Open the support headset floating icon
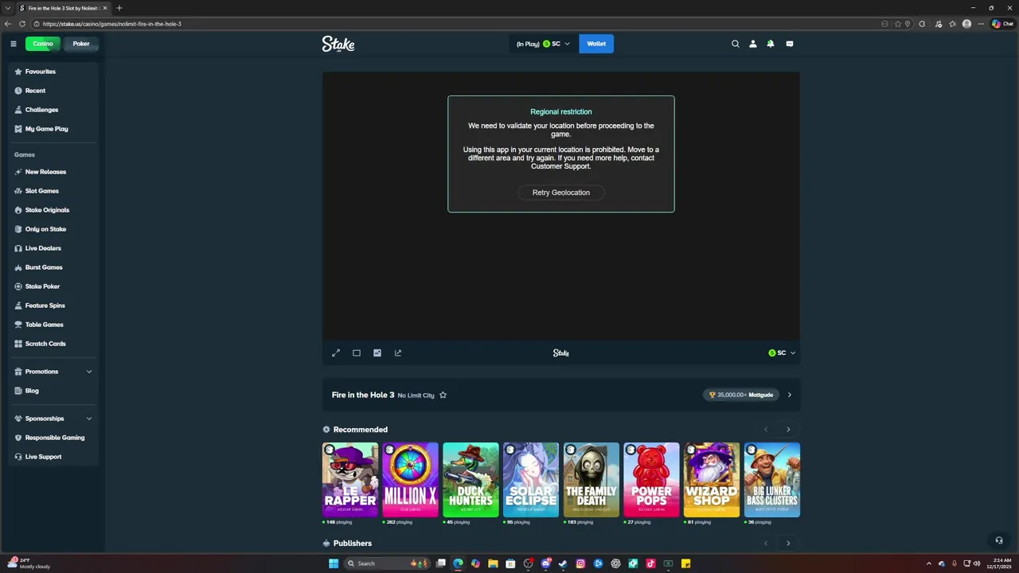 [x=999, y=540]
